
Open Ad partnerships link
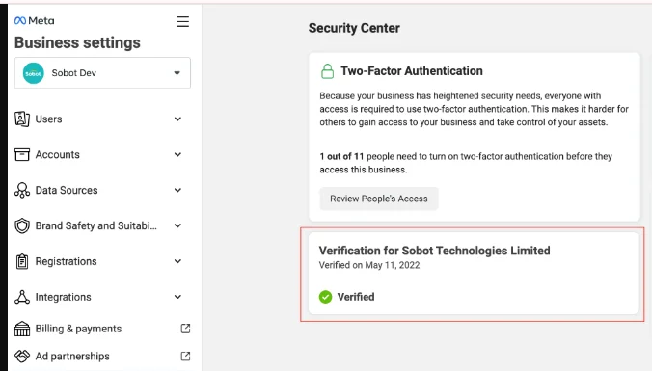coord(72,356)
